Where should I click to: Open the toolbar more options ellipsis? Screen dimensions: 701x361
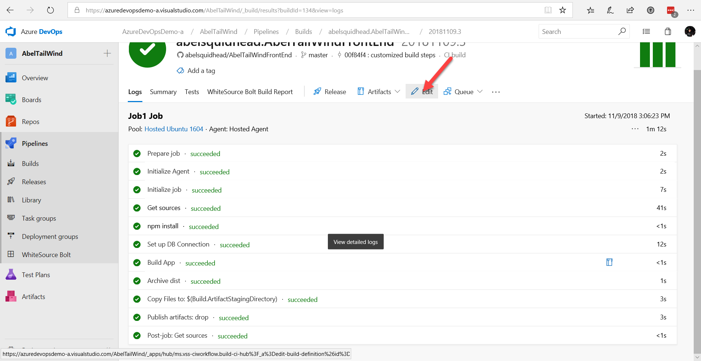point(496,92)
